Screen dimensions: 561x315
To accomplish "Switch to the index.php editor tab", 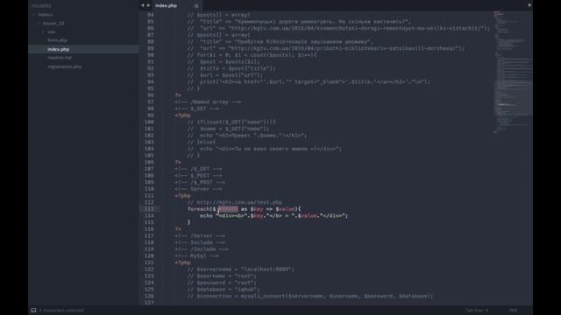I will pos(166,6).
